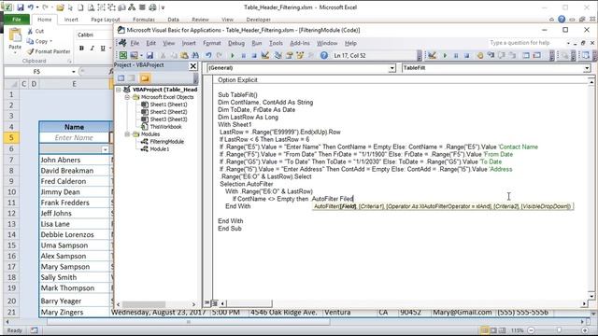Close the Project Explorer panel
The width and height of the screenshot is (598, 336).
coord(193,66)
